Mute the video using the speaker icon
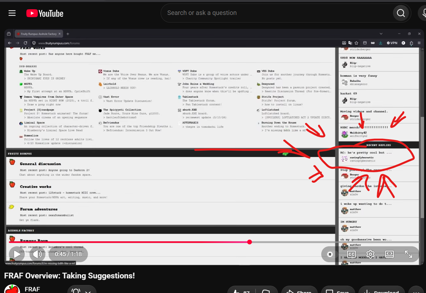Screen dimensions: 426x293 click(x=37, y=254)
